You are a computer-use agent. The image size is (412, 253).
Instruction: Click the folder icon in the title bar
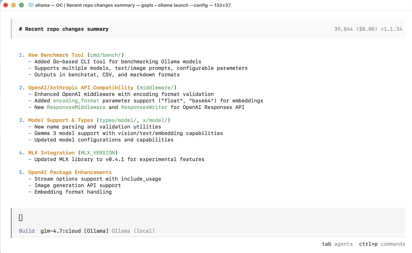click(x=31, y=5)
